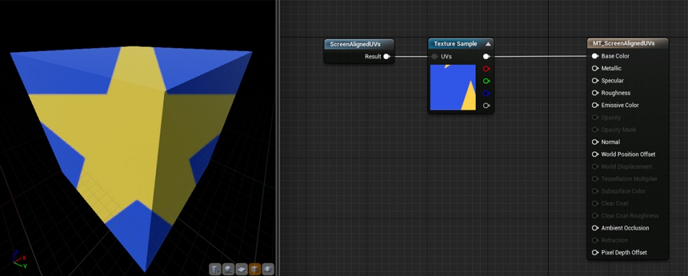
Task: Click the Ambient Occlusion input pin
Action: click(x=595, y=228)
